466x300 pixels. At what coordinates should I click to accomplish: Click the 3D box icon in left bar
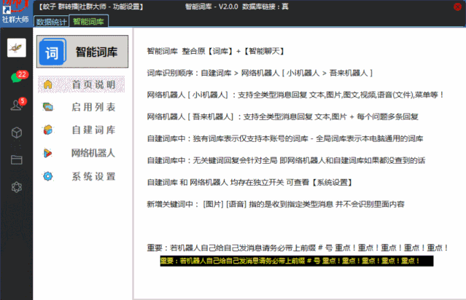click(x=17, y=133)
